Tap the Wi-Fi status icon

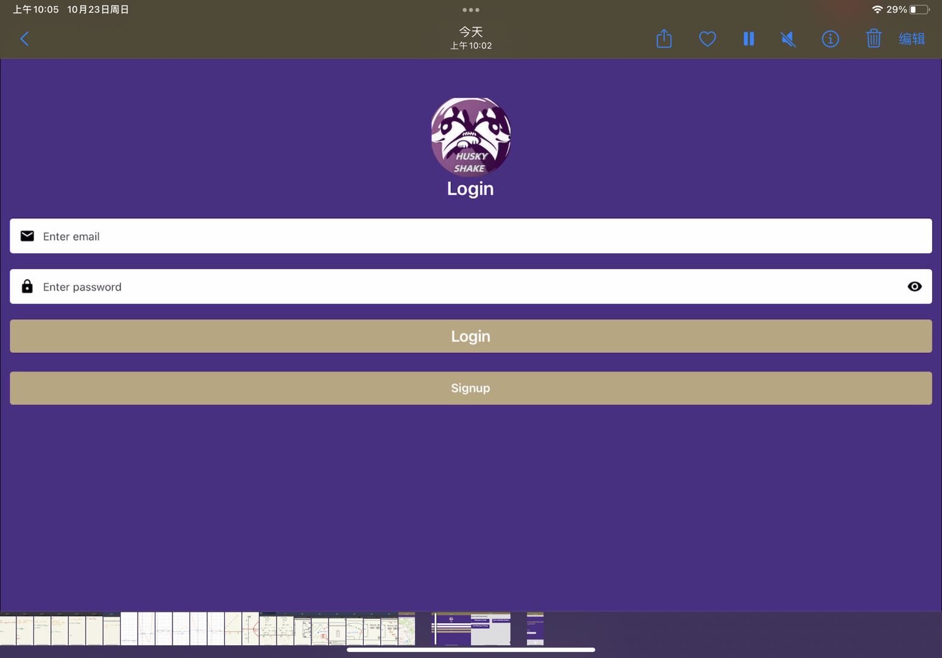point(877,9)
